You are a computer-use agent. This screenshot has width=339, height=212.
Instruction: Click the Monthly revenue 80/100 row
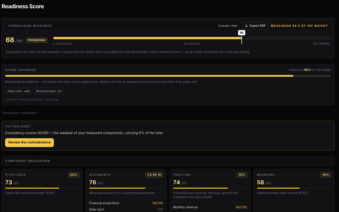coord(210,207)
